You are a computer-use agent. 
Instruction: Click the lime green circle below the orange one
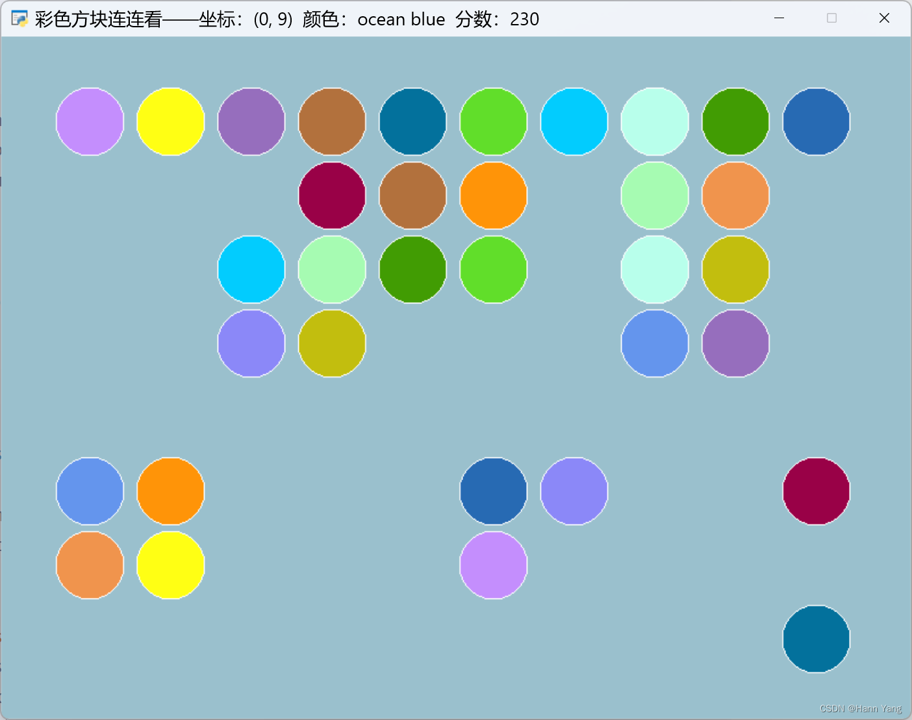pos(494,270)
